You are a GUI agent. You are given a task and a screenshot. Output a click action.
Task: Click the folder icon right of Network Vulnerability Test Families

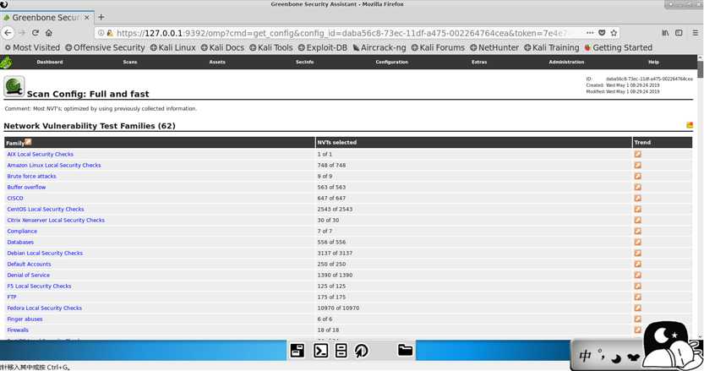690,125
